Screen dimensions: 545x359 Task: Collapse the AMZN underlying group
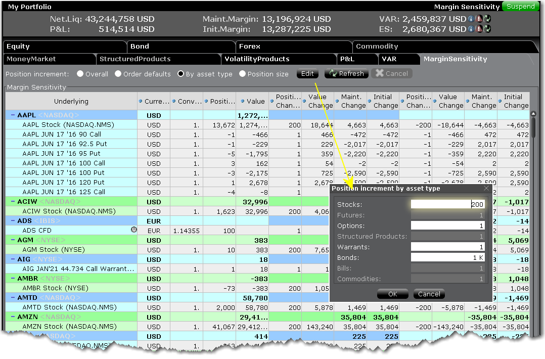[x=13, y=317]
